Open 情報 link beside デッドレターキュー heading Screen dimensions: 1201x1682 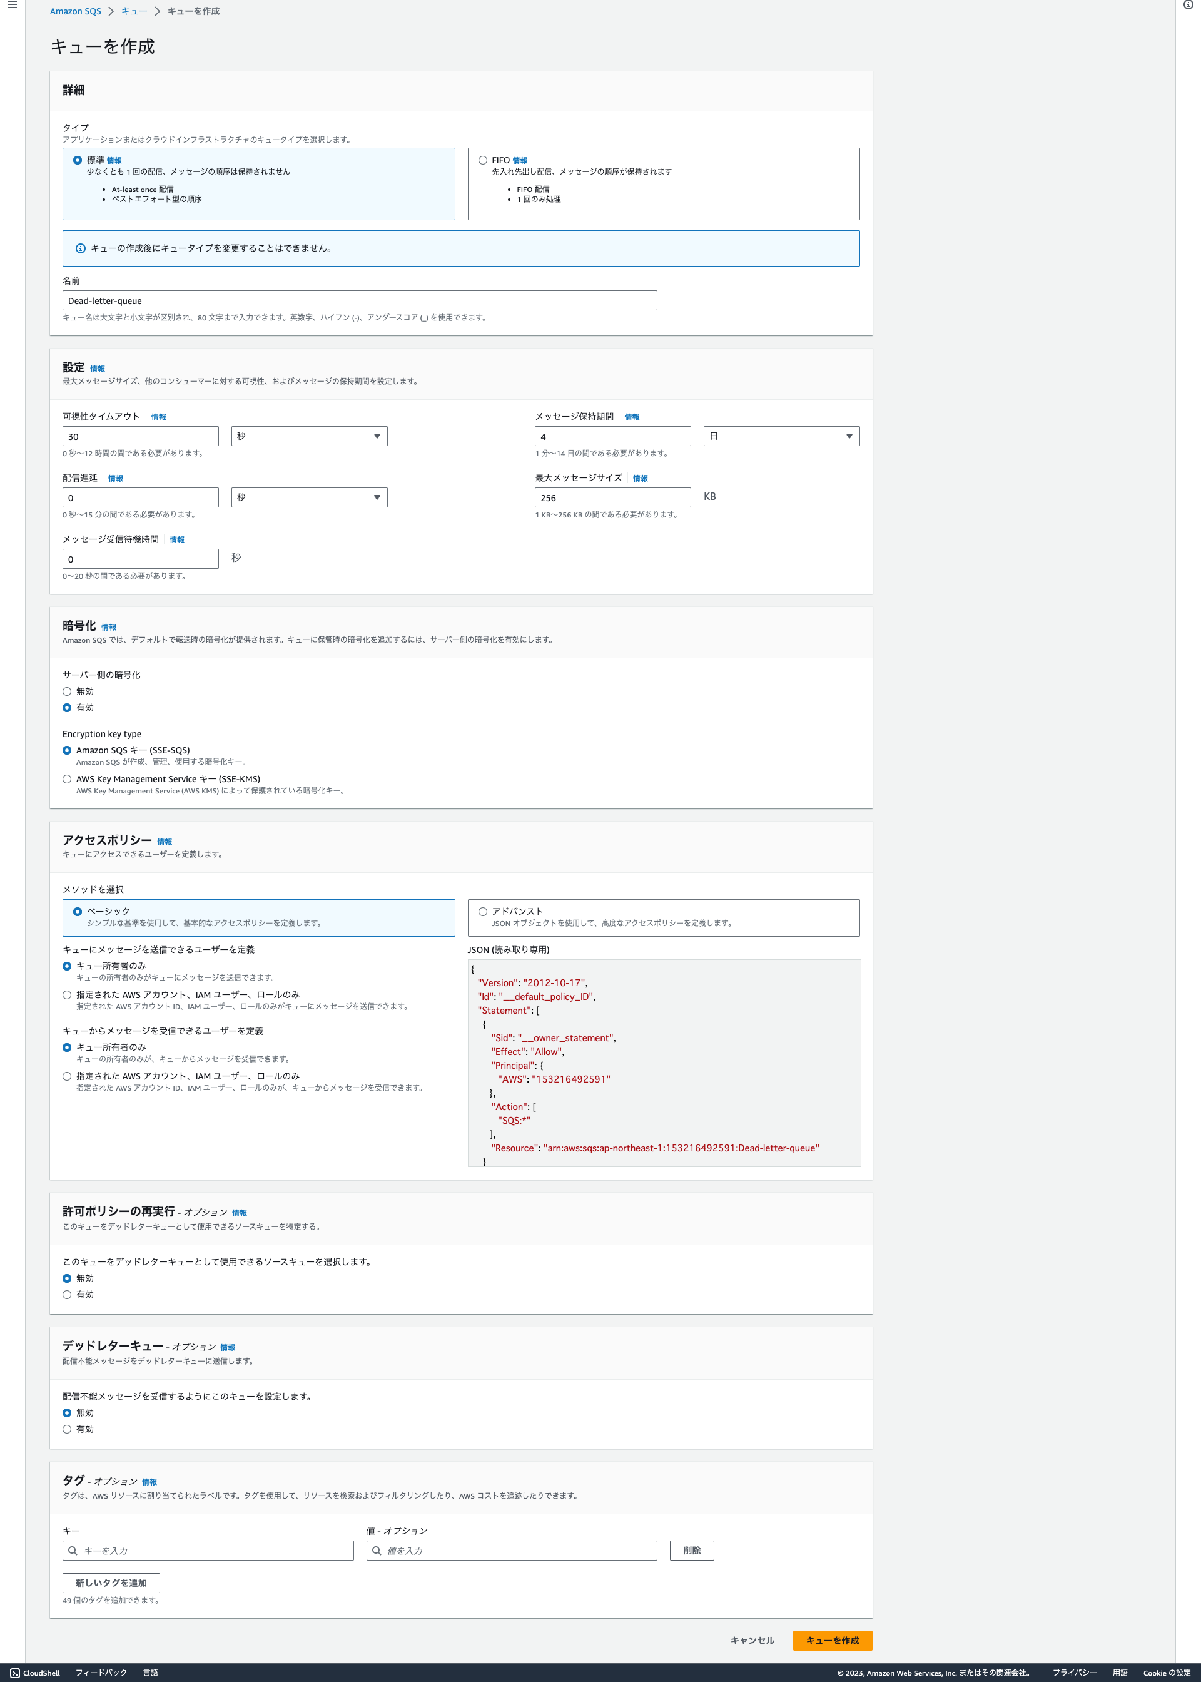click(x=228, y=1348)
